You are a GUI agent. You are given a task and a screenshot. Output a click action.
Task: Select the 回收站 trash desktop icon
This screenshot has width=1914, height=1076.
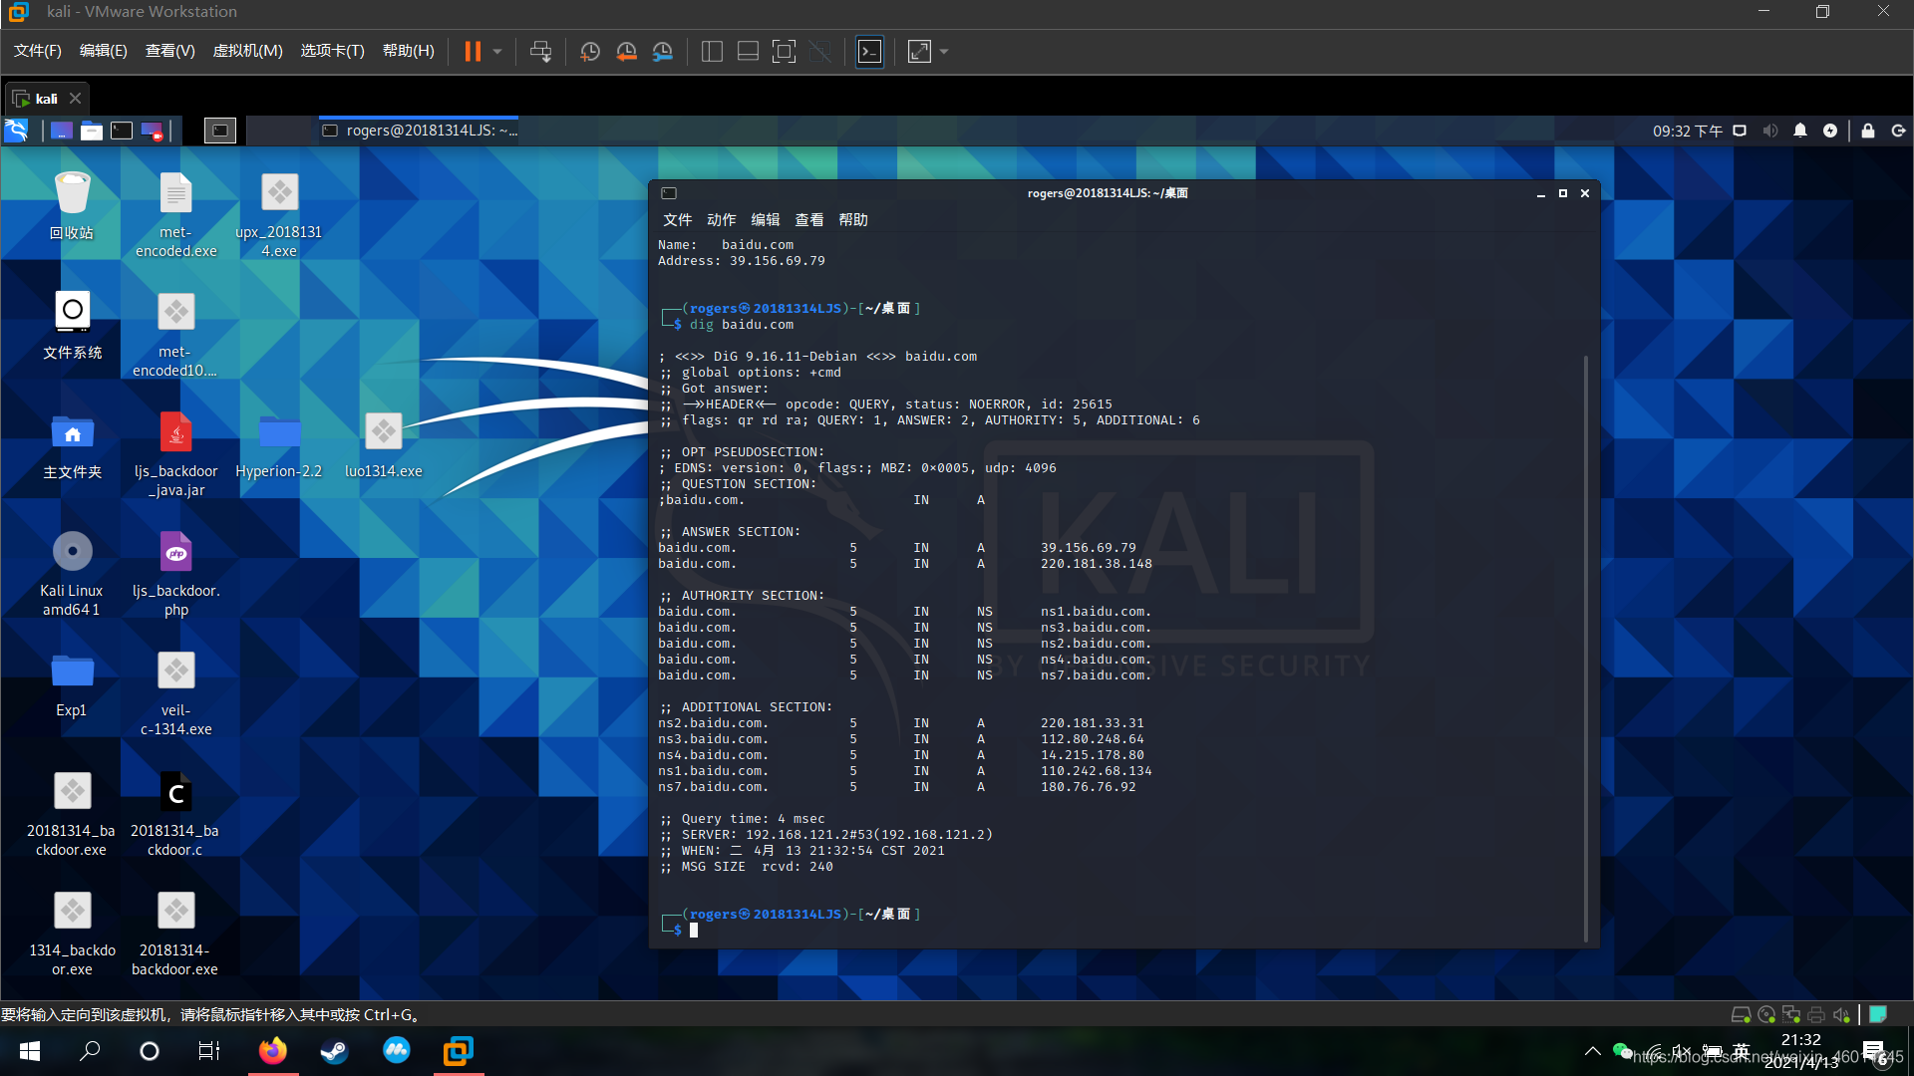72,206
